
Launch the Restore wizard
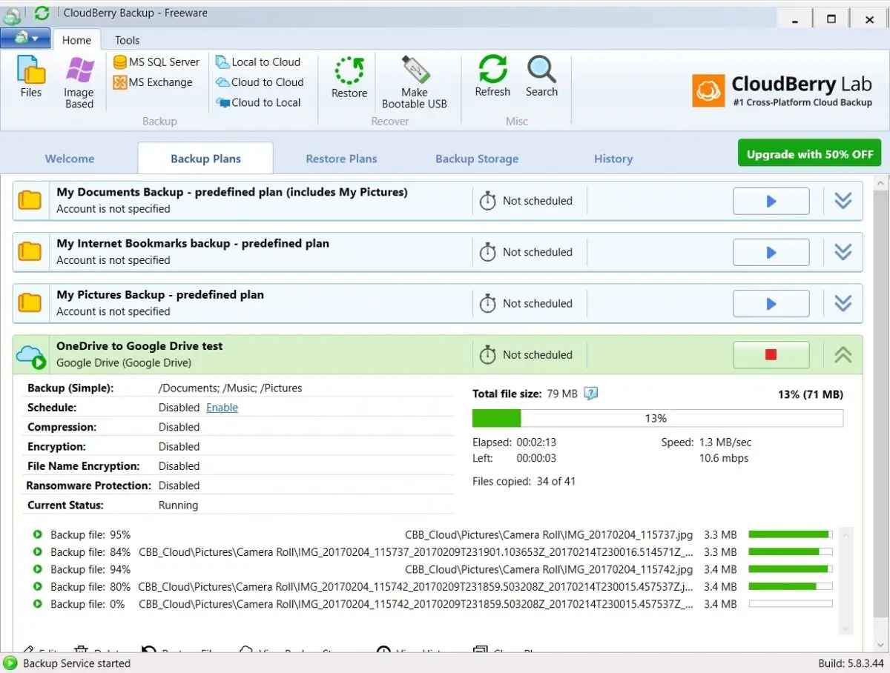point(349,78)
